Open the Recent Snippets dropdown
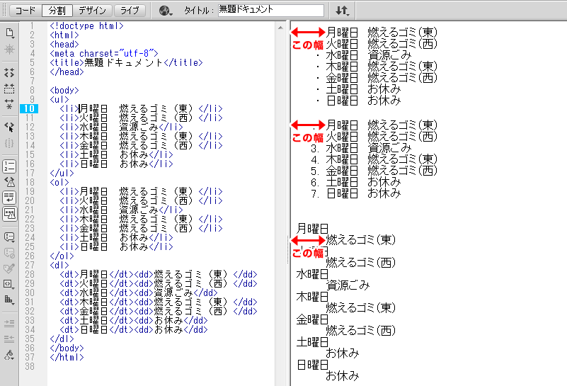Viewport: 567px width, 386px height. (9, 284)
